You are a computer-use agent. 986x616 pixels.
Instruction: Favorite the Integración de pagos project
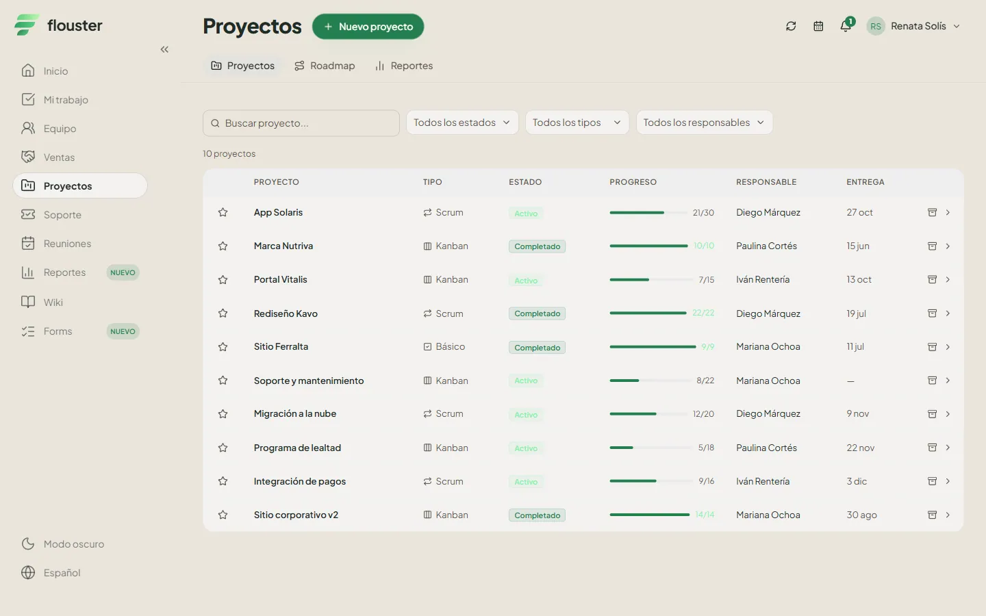point(223,481)
